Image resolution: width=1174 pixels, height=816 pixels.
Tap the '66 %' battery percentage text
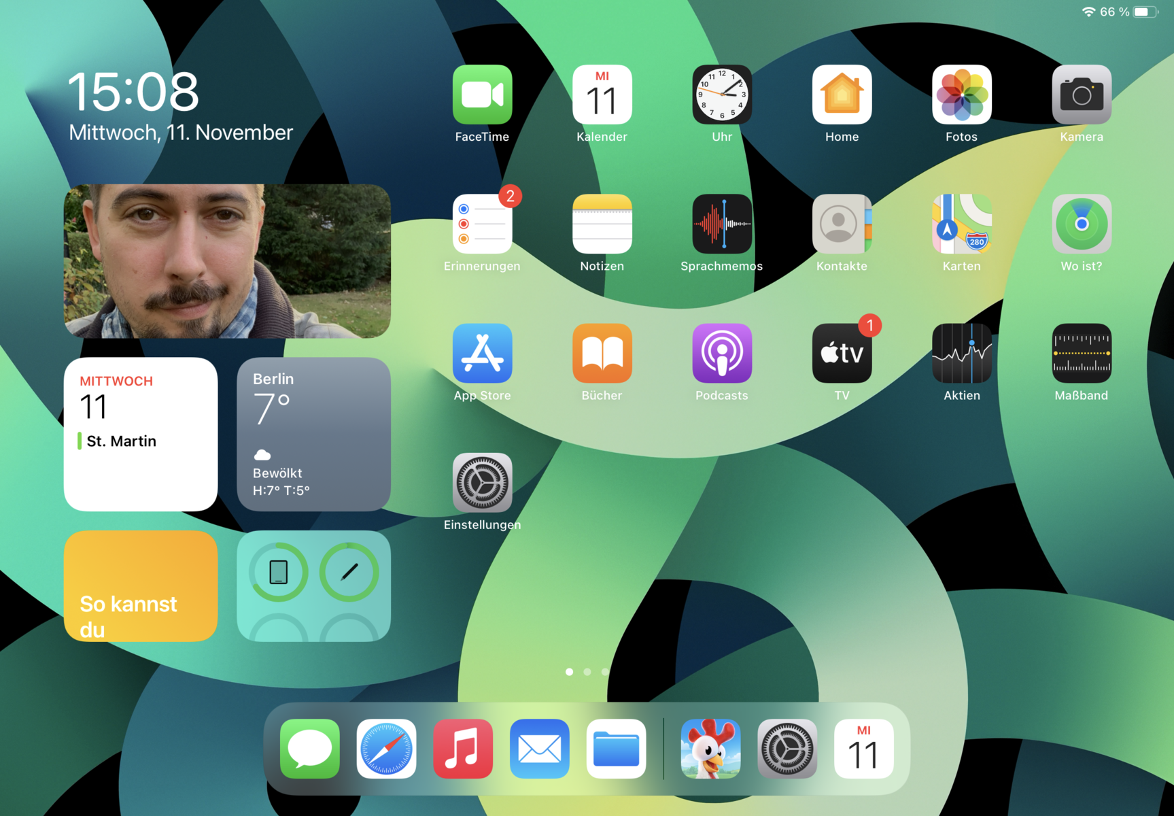point(1115,12)
